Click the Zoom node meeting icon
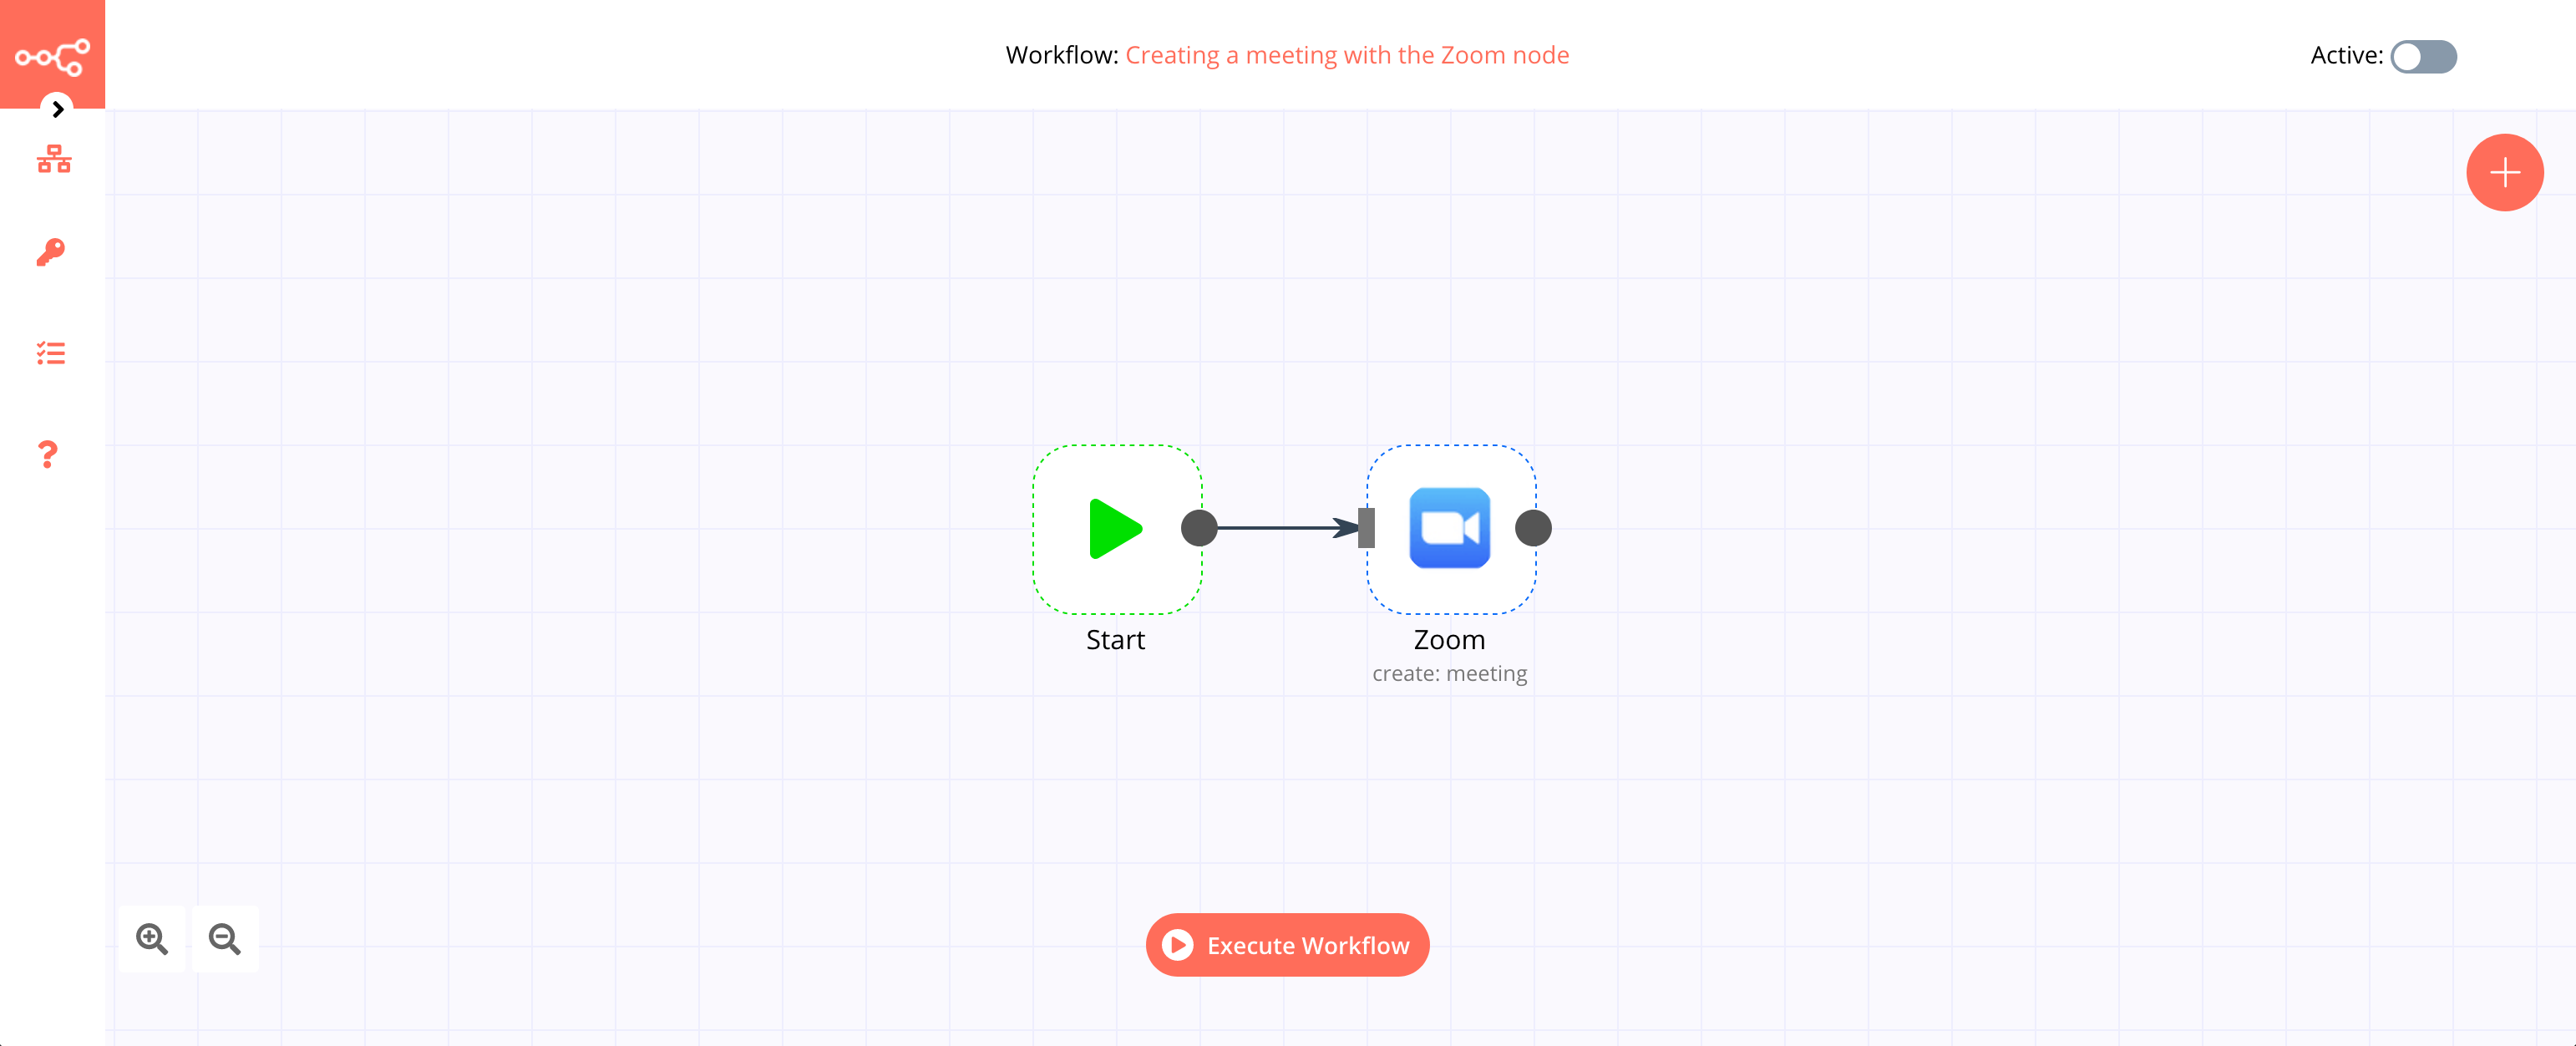2576x1046 pixels. (1451, 529)
